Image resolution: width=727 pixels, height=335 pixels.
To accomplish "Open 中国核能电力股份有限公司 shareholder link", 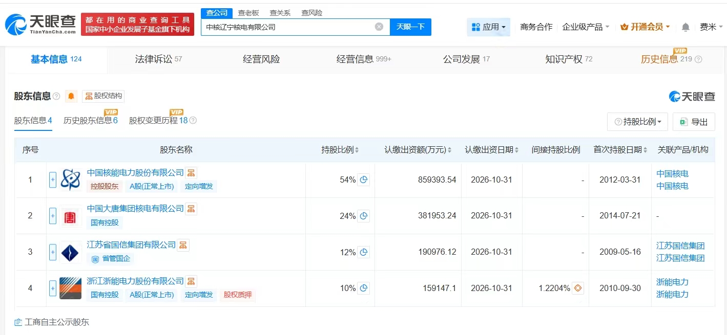I will pyautogui.click(x=135, y=173).
